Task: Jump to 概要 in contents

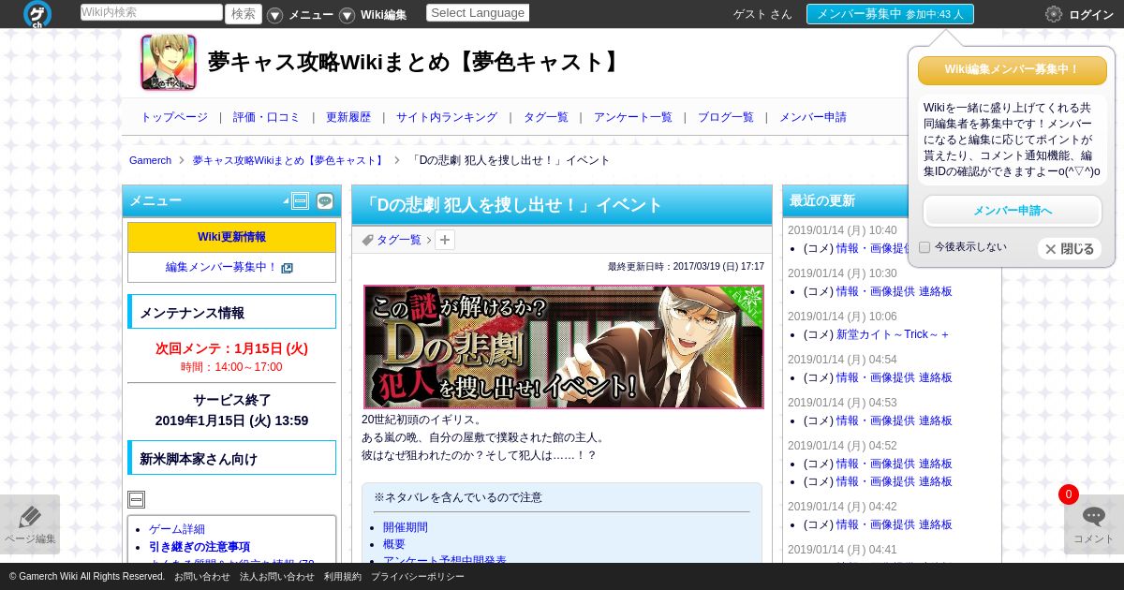Action: 394,544
